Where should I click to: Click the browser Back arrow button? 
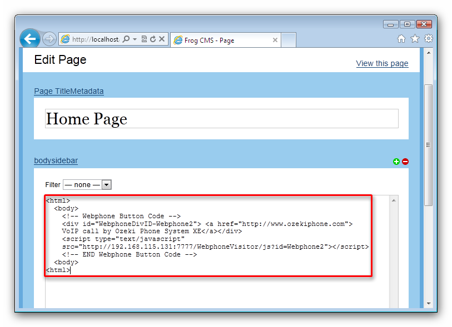(30, 39)
